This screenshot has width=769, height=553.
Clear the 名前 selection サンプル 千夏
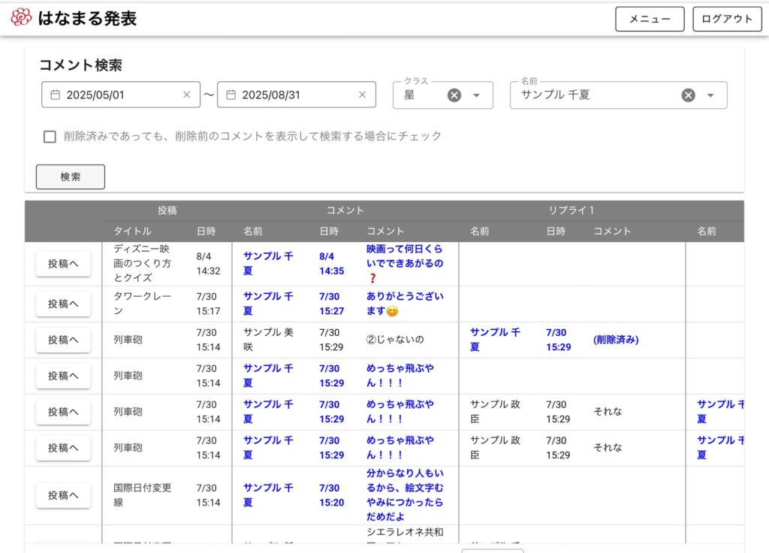coord(688,95)
